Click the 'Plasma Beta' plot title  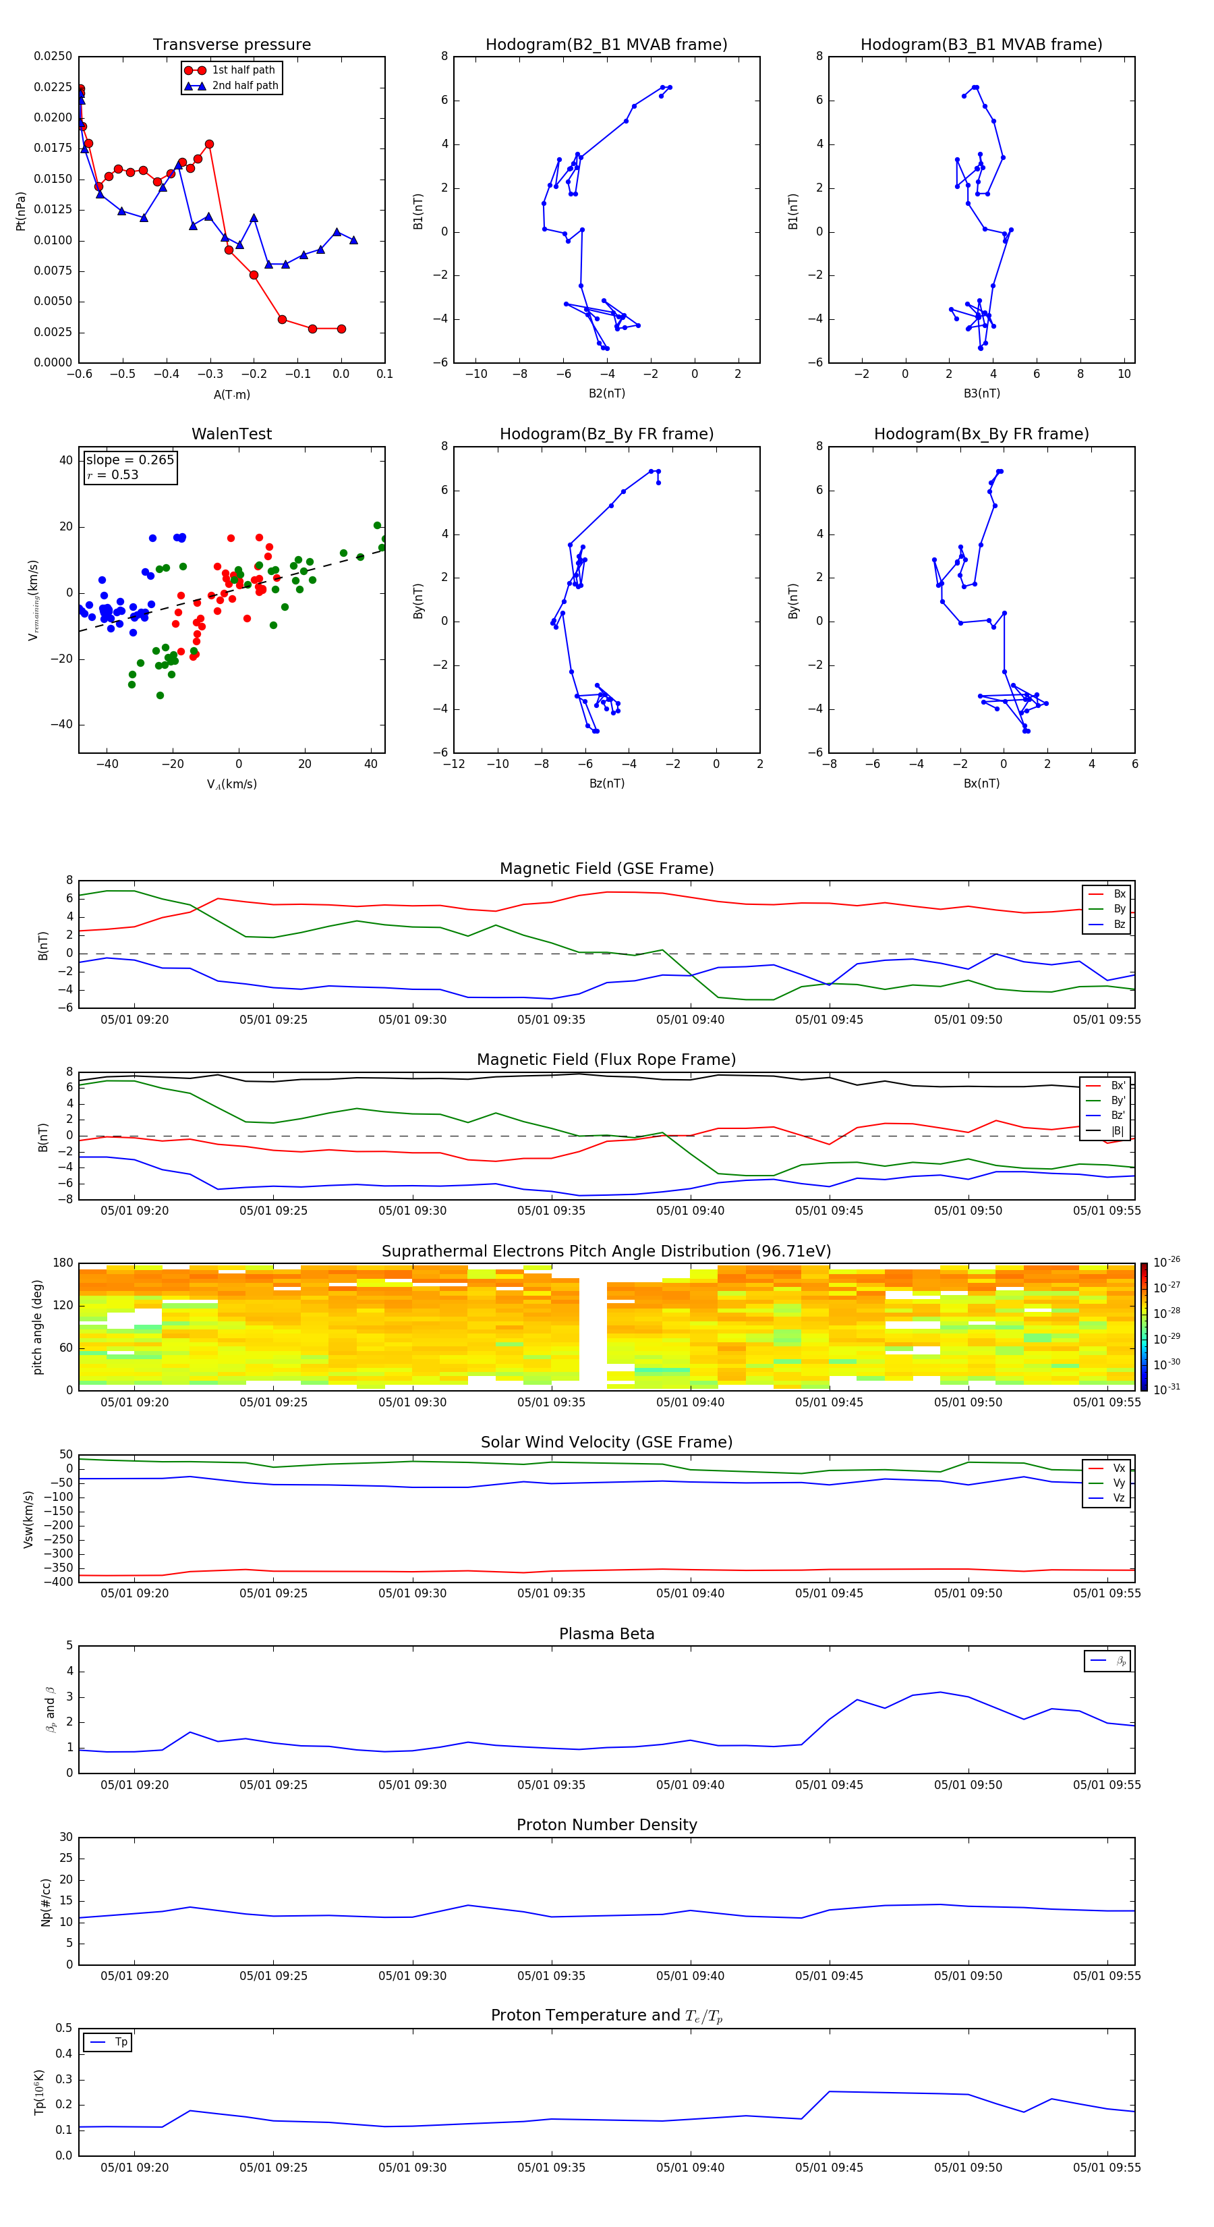[606, 1634]
